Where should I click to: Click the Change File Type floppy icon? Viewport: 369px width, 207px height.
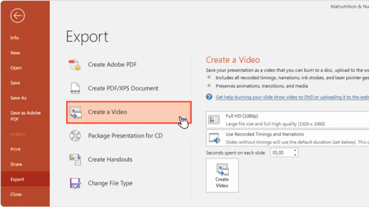(75, 183)
